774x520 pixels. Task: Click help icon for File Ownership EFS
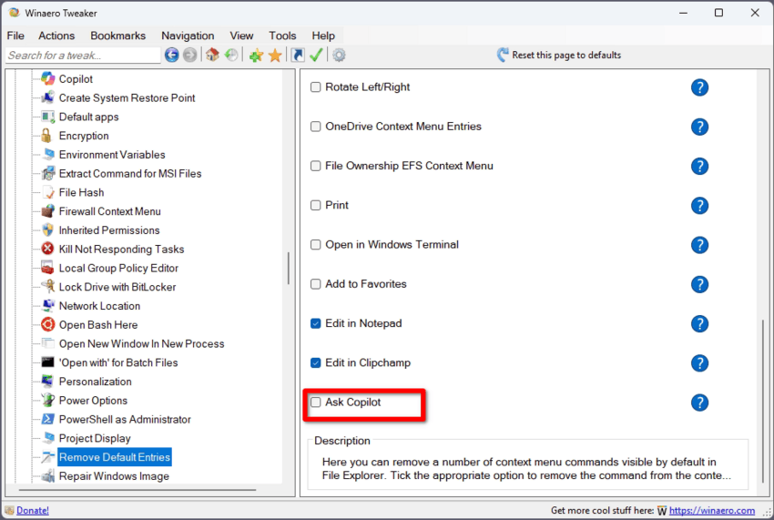pyautogui.click(x=699, y=167)
